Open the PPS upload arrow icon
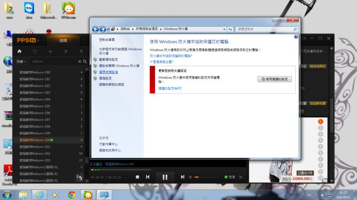 click(81, 52)
